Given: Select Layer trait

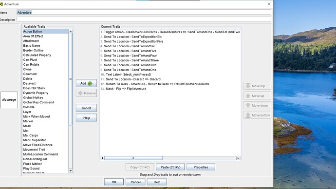Looking at the screenshot, I should (45, 112).
